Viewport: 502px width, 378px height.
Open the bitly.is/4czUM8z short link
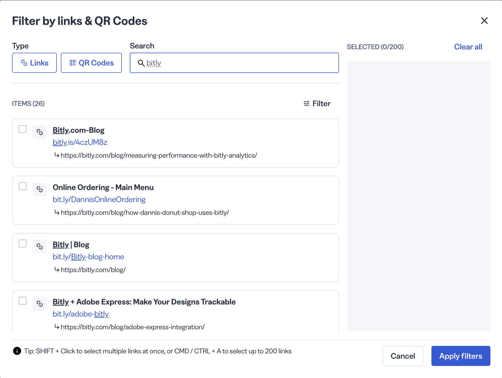point(80,142)
